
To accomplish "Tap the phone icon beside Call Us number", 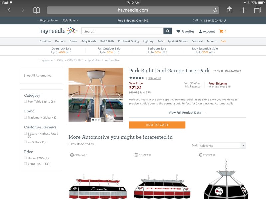I will pyautogui.click(x=225, y=21).
